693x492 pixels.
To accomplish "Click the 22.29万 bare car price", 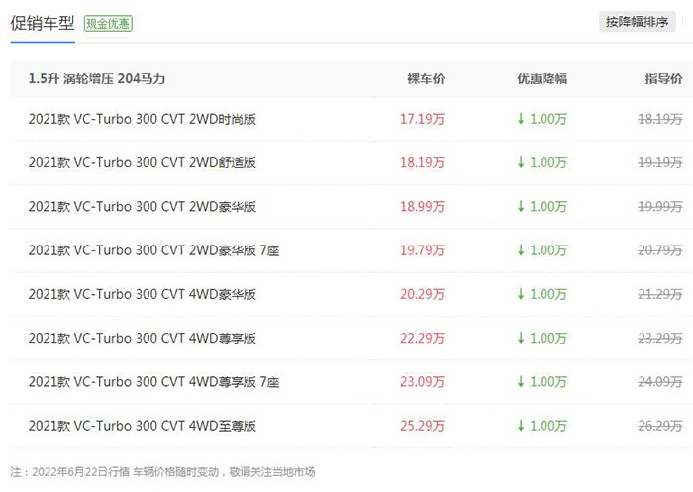I will 422,338.
